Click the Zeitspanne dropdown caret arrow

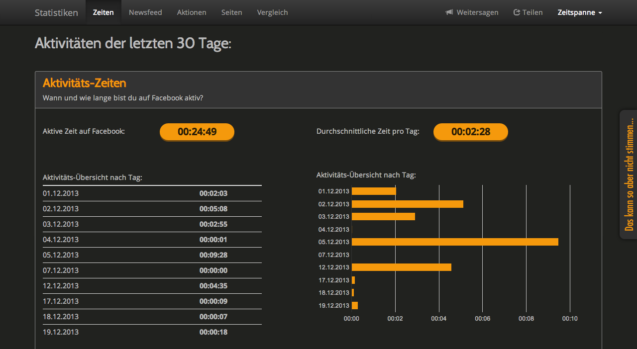[x=600, y=13]
